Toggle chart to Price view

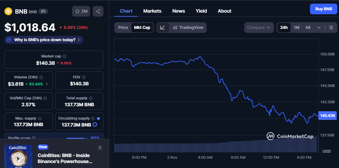click(x=123, y=28)
